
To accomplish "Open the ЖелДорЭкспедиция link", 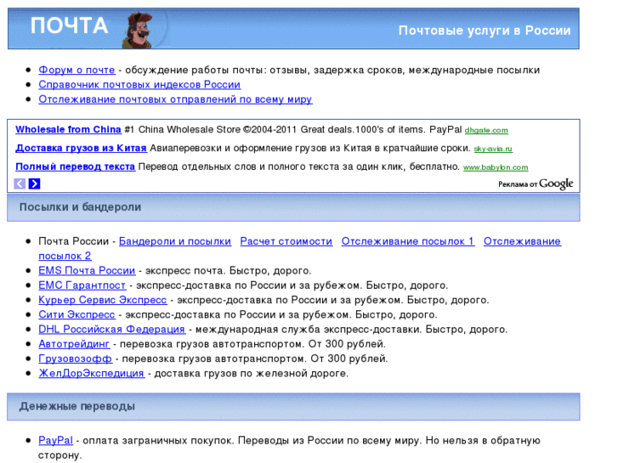I will pos(92,373).
